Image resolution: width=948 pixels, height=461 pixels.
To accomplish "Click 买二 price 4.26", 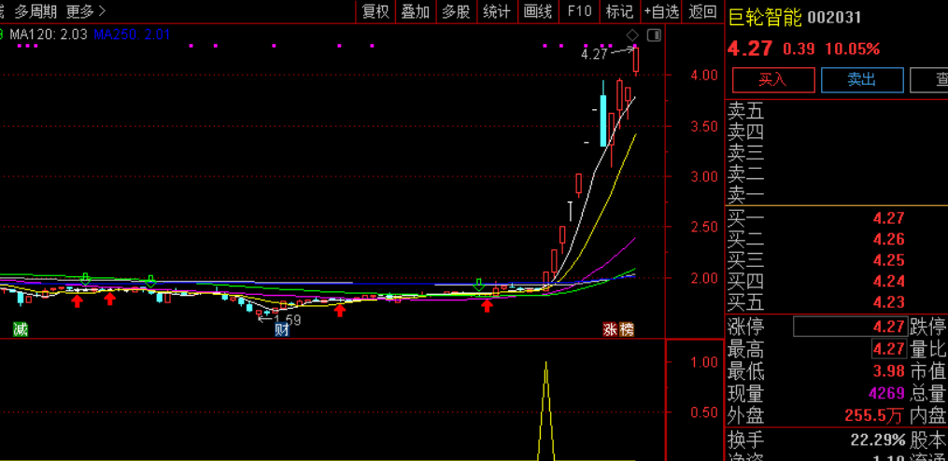I will coord(889,240).
